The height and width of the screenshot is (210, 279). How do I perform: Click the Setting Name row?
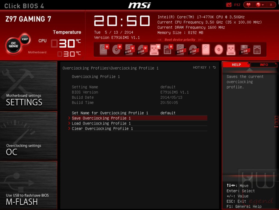(x=124, y=87)
